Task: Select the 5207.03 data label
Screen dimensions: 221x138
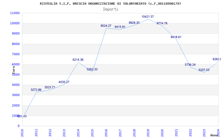Action: click(204, 70)
